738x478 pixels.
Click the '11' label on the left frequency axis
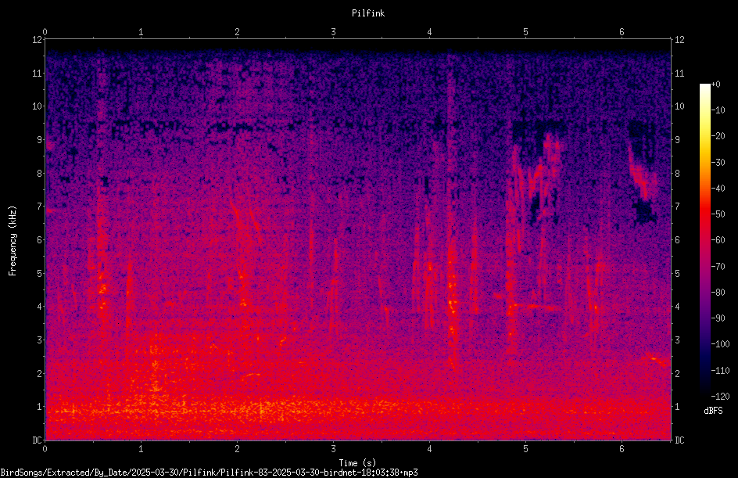(38, 74)
